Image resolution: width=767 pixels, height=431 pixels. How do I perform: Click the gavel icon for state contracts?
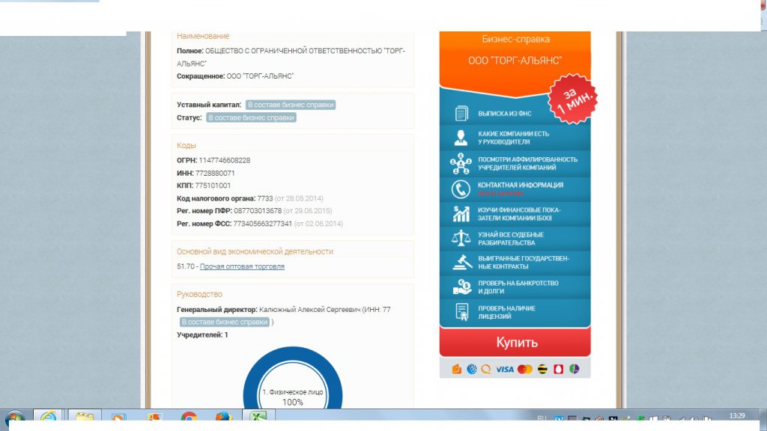click(x=461, y=263)
